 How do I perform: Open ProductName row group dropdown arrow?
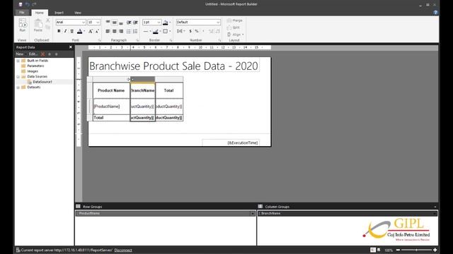[x=253, y=214]
